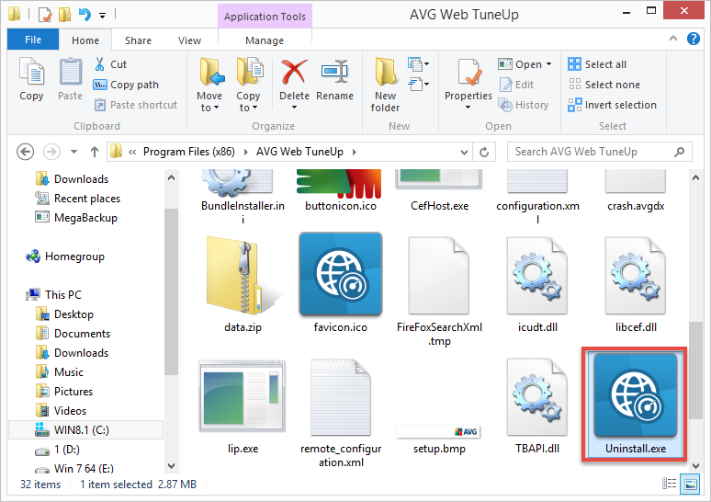Open the Easy access dropdown in New group

click(419, 84)
